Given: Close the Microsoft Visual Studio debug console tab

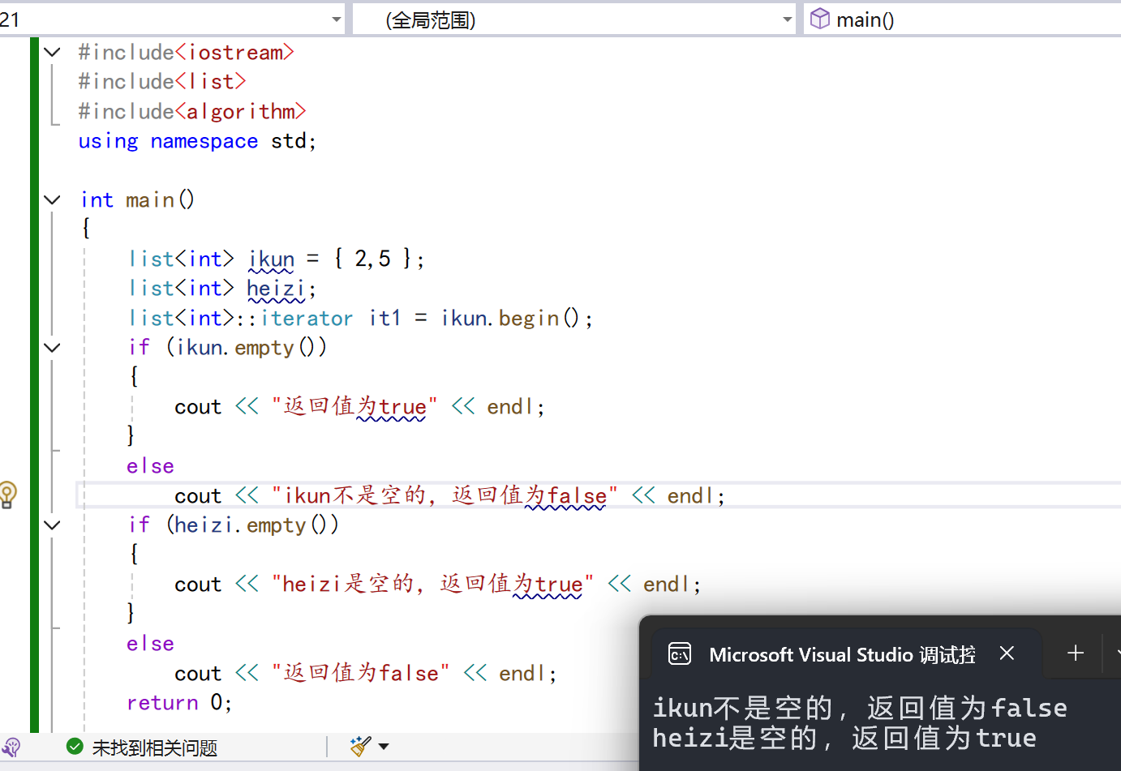Looking at the screenshot, I should [1007, 653].
